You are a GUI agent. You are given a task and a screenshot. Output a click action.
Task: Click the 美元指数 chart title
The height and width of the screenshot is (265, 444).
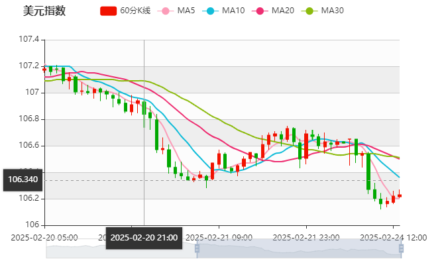coord(44,11)
